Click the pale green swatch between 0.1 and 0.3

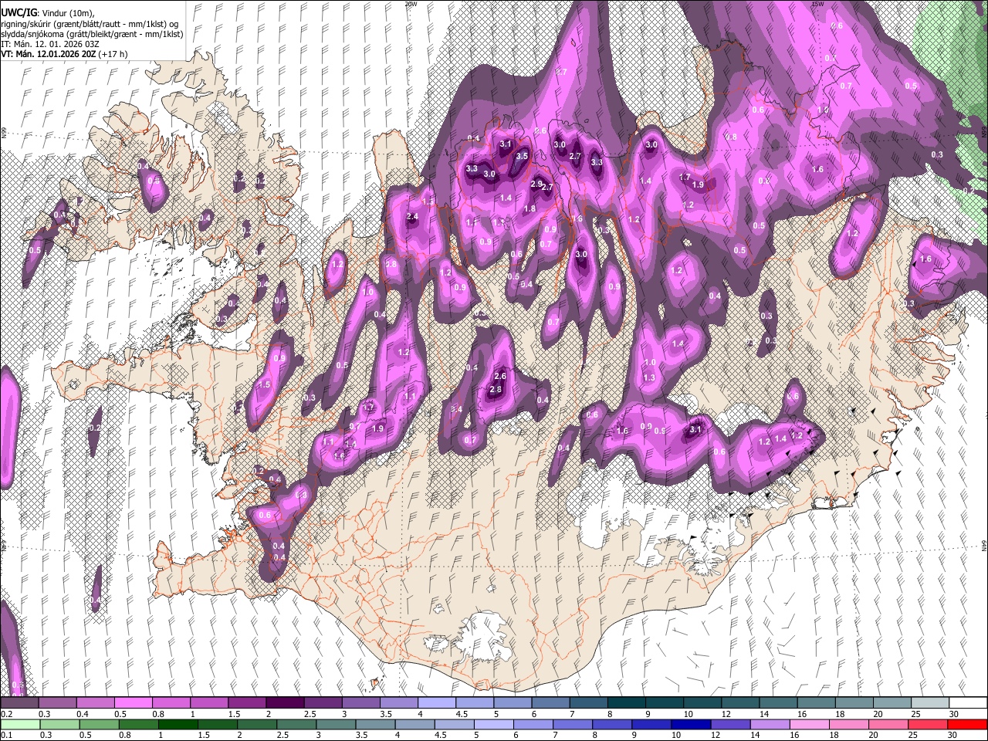tap(19, 724)
